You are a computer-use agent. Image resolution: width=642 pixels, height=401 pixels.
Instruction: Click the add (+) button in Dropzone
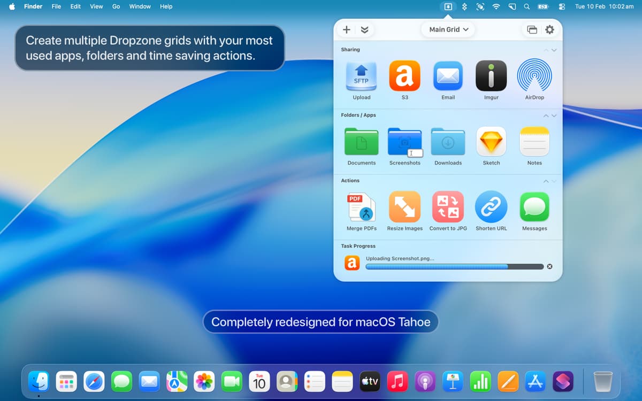[347, 29]
